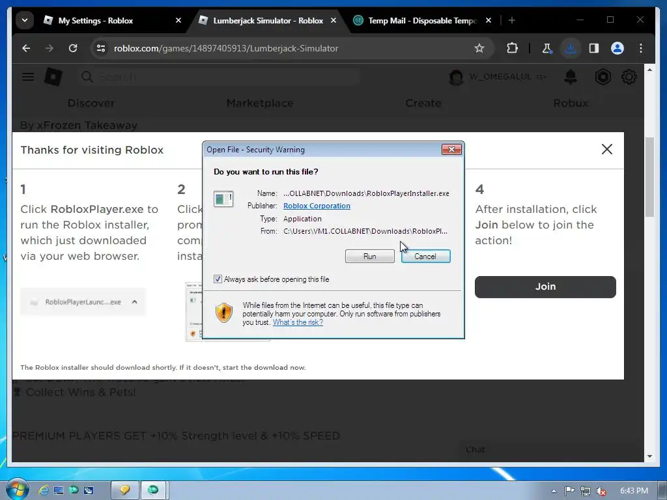This screenshot has height=500, width=667.
Task: Click the address bar URL
Action: pyautogui.click(x=226, y=48)
